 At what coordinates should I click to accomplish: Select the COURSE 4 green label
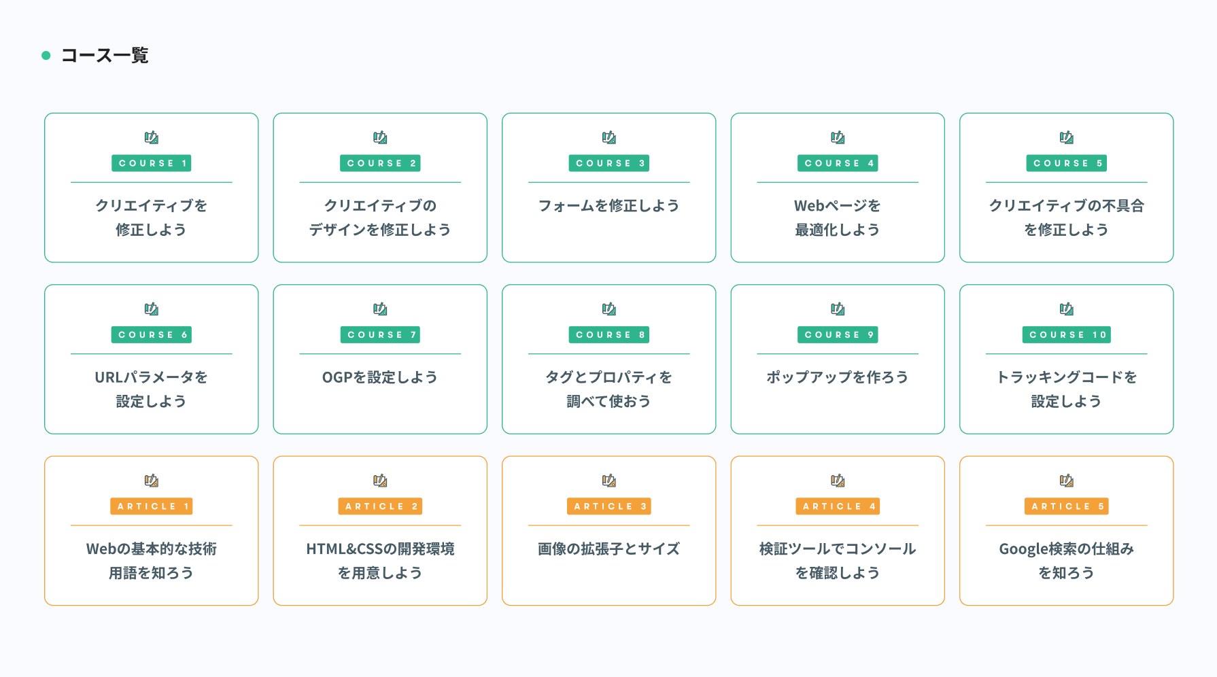click(x=838, y=163)
